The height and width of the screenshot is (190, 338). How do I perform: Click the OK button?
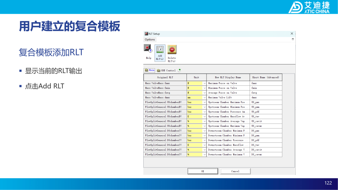click(x=202, y=171)
